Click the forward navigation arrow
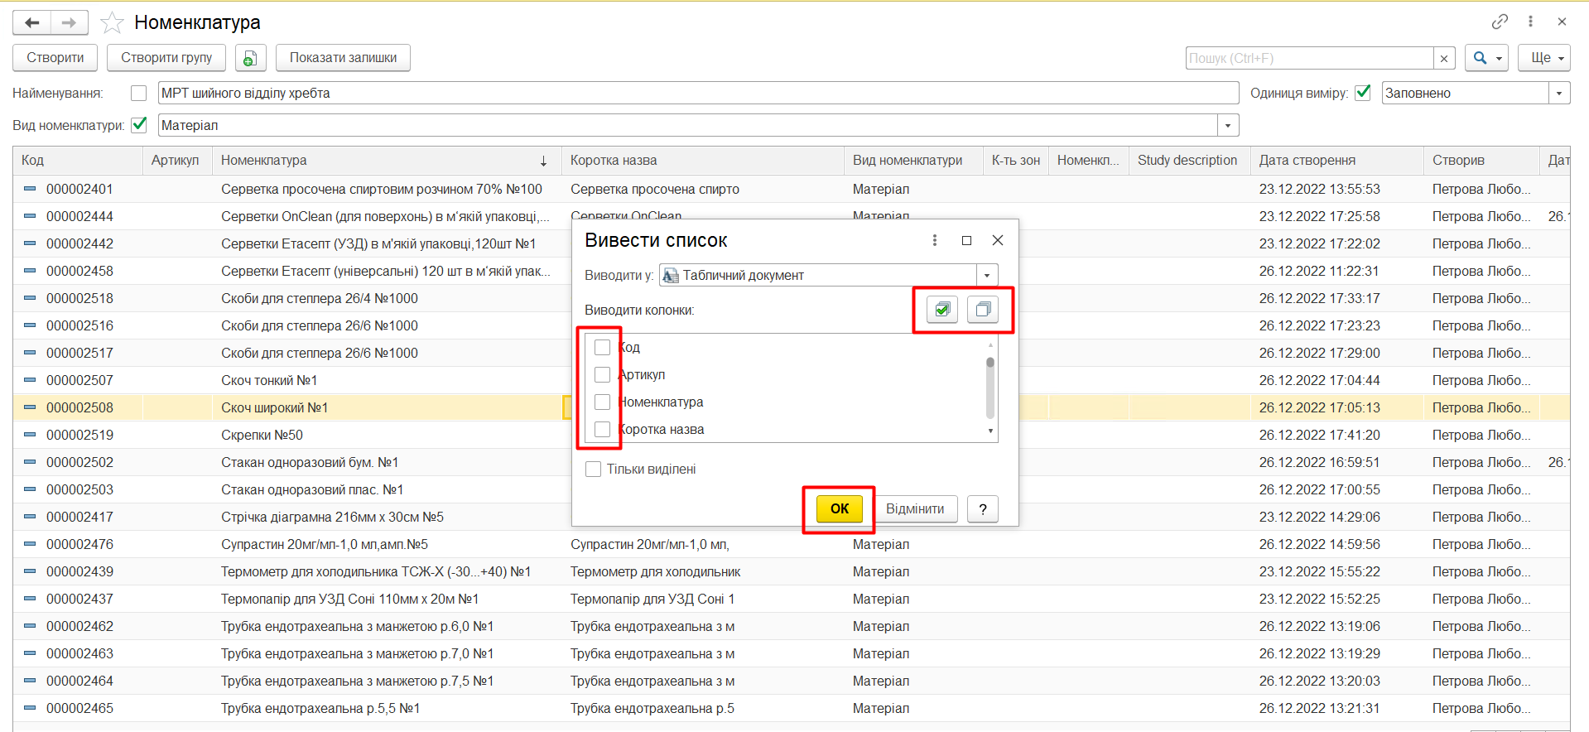Screen dimensions: 1589x732 69,22
